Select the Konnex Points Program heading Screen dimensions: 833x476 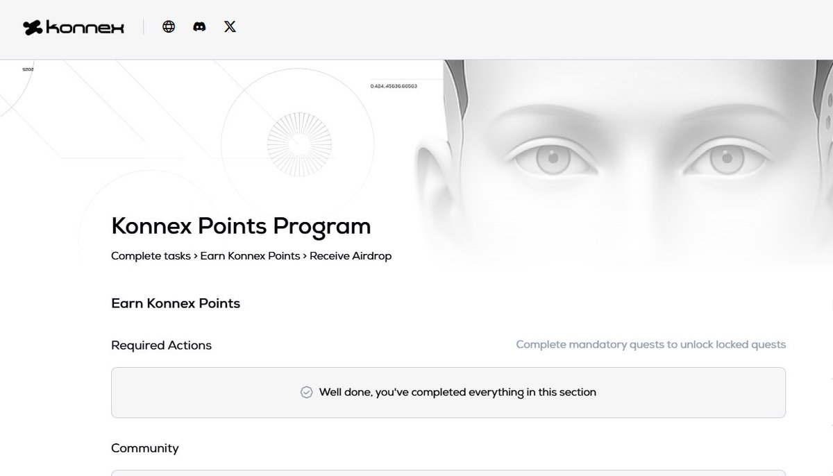pos(241,226)
